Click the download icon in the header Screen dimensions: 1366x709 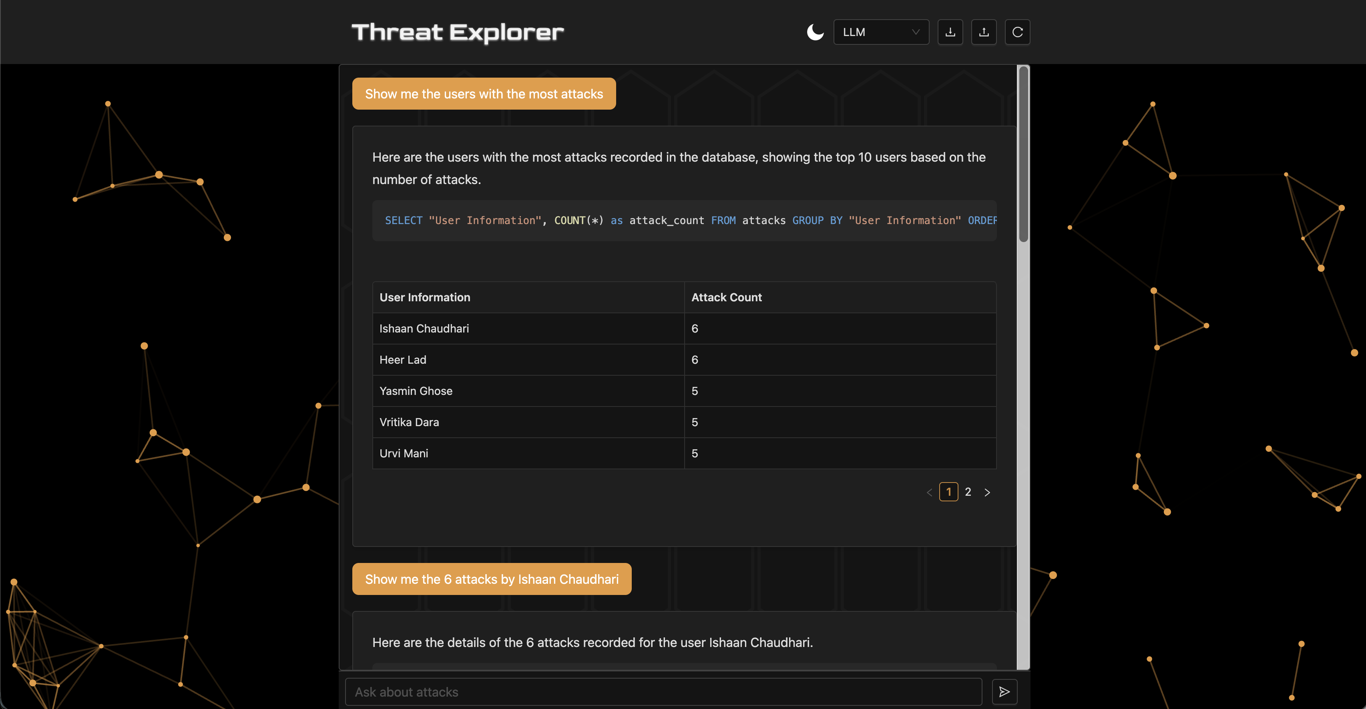(950, 32)
